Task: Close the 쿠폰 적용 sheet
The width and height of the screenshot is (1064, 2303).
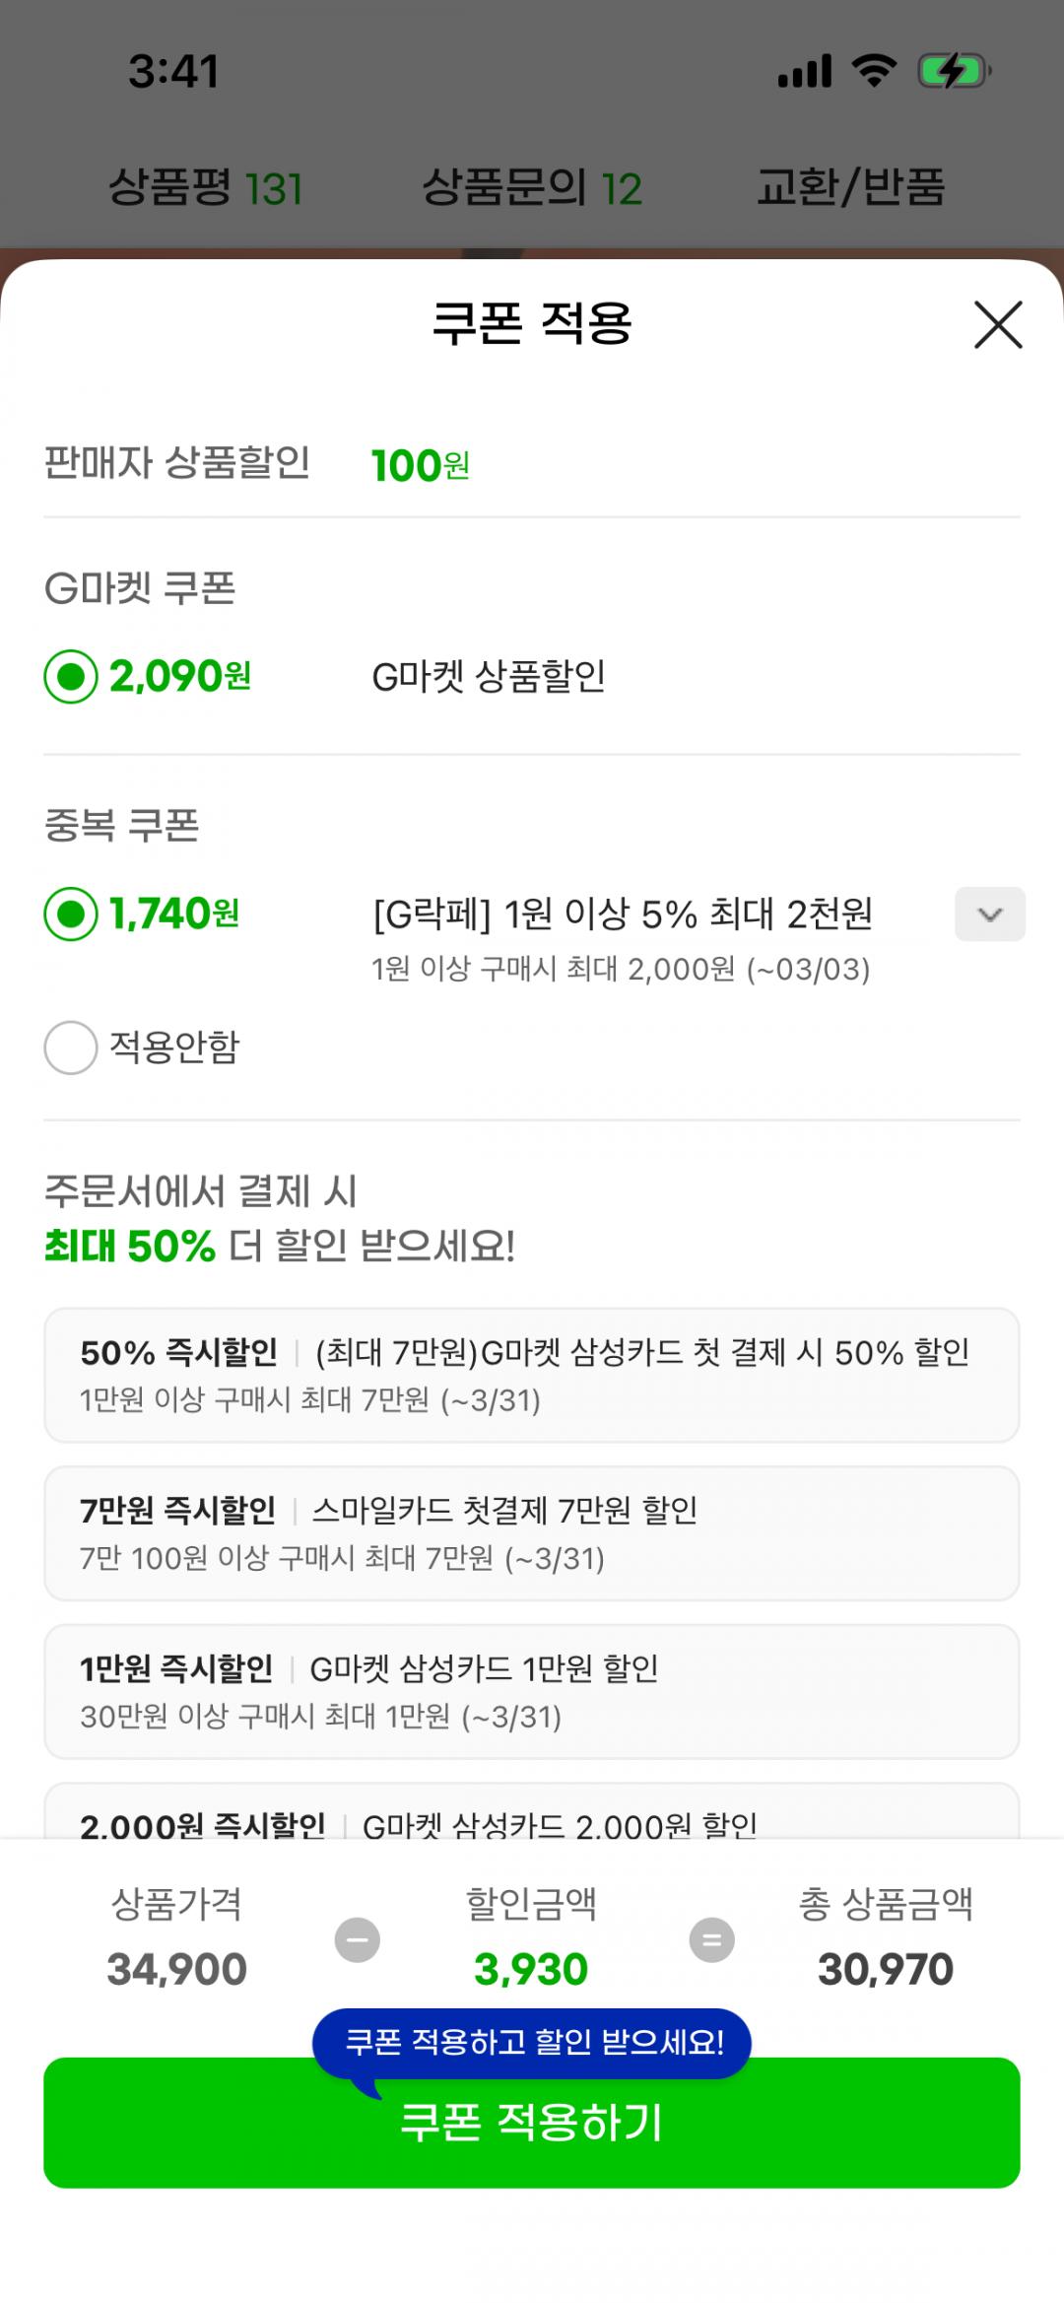Action: pyautogui.click(x=998, y=325)
